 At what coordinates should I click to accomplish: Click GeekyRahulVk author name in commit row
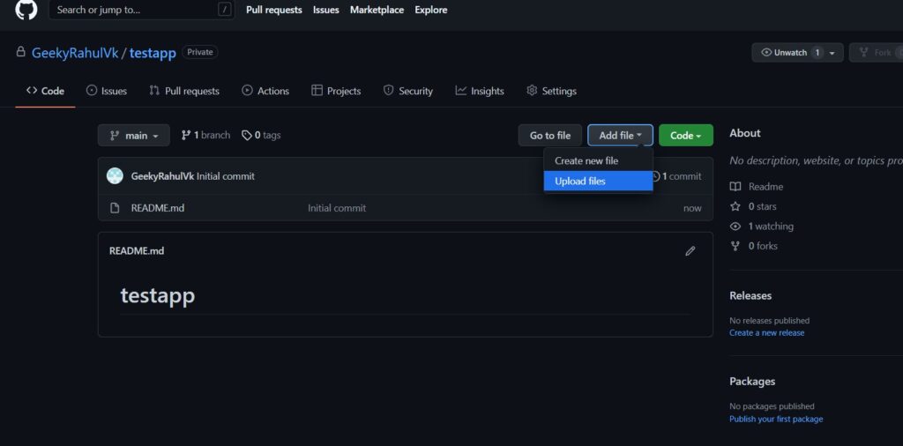tap(162, 176)
